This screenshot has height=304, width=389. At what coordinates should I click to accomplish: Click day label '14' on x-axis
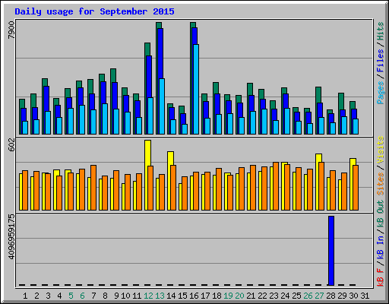(x=171, y=296)
